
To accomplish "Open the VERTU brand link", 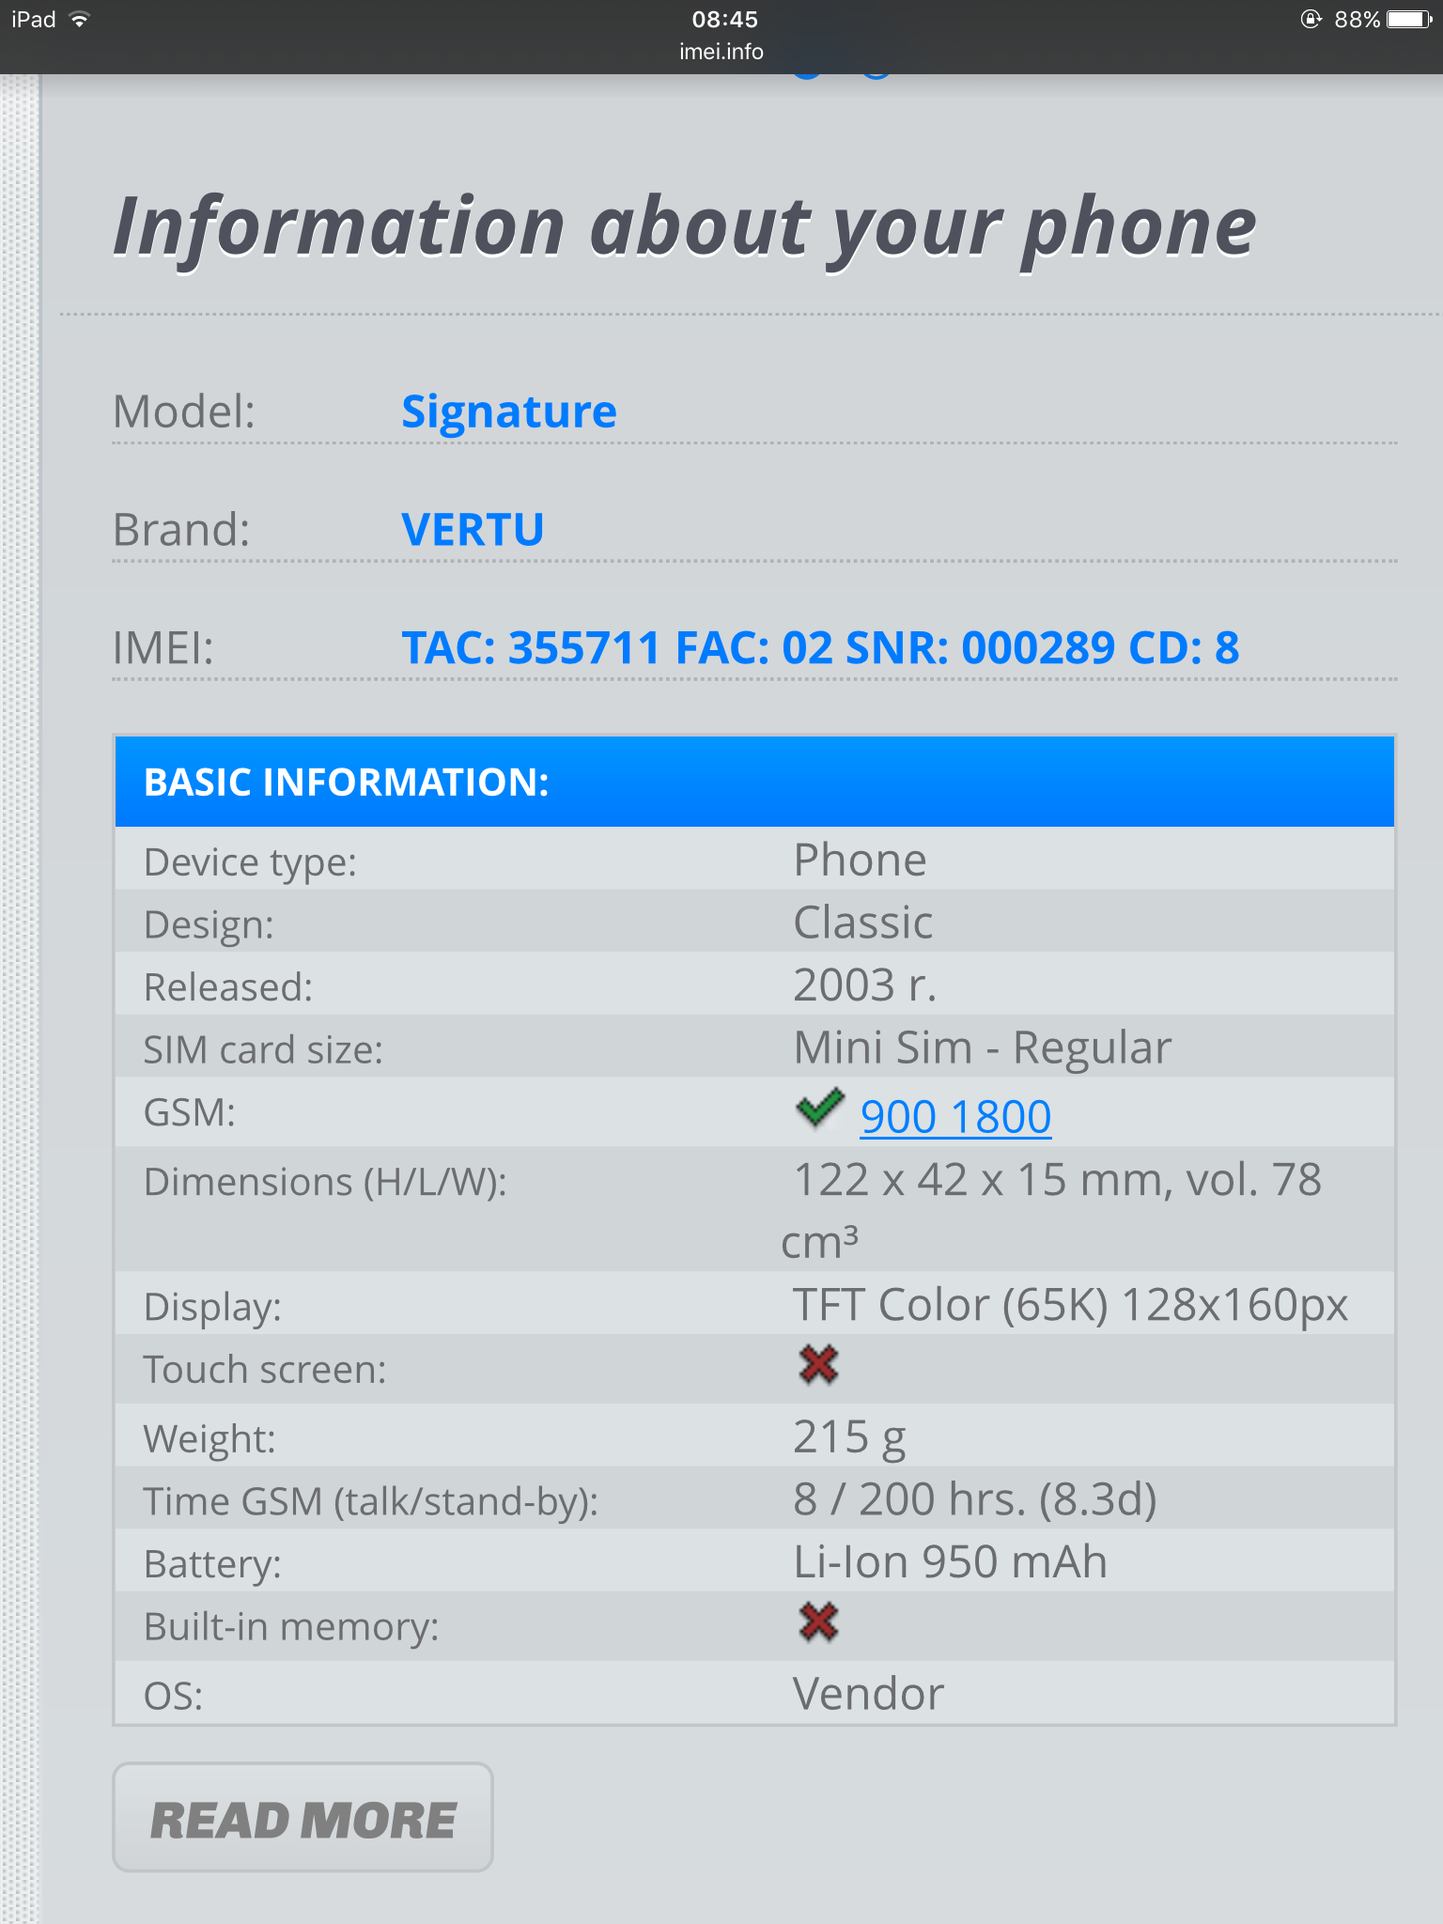I will (x=473, y=530).
